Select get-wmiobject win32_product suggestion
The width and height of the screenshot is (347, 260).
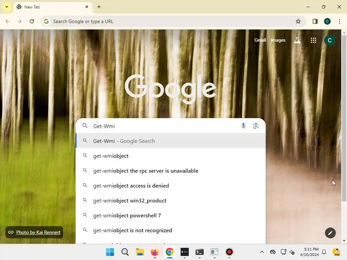(170, 200)
